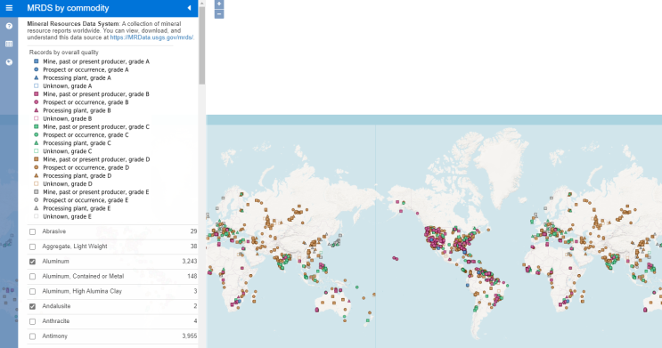Tick the Aggregate, Light Weight checkbox
The height and width of the screenshot is (348, 662).
coord(32,247)
